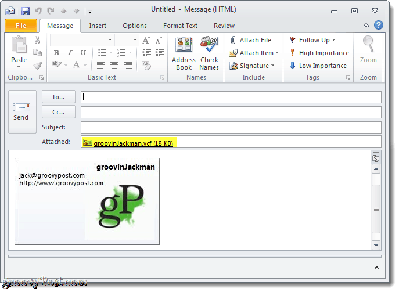The image size is (399, 292).
Task: Switch to the Options tab
Action: click(135, 26)
